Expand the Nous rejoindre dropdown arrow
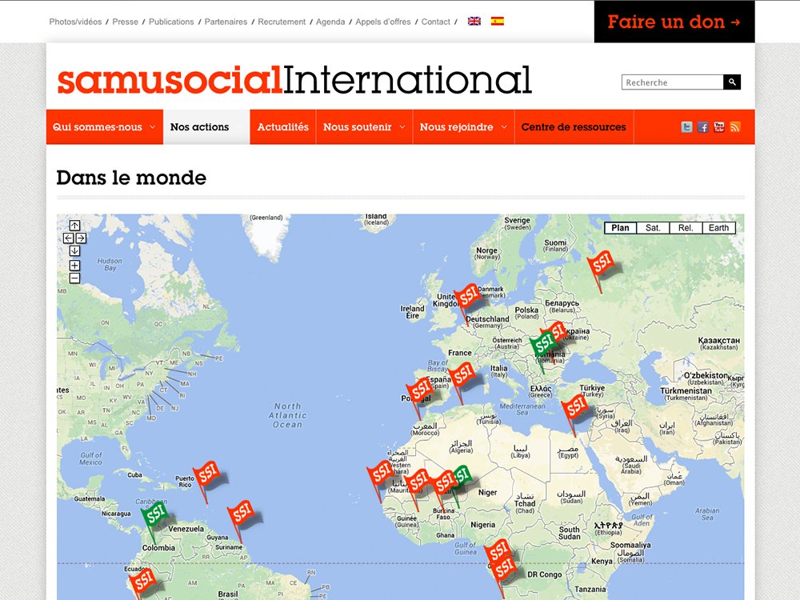This screenshot has height=600, width=800. coord(503,127)
